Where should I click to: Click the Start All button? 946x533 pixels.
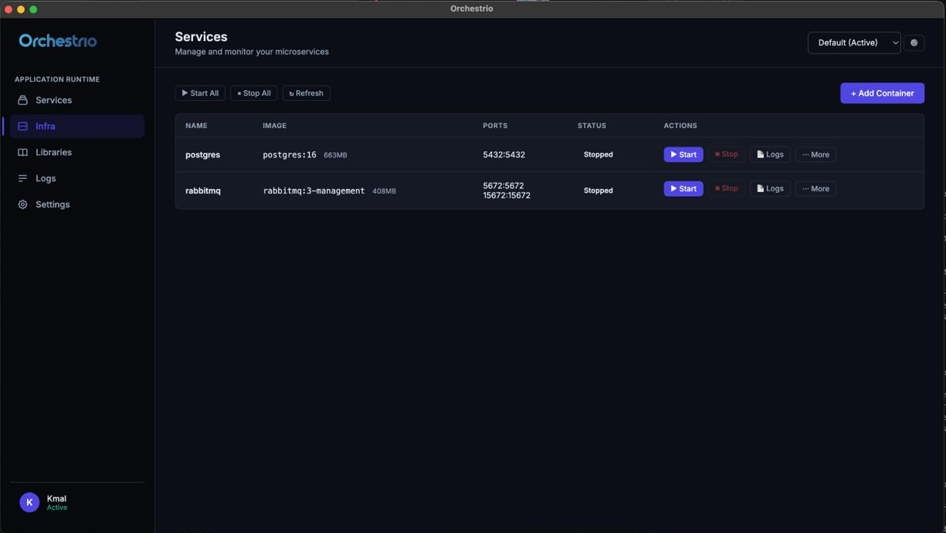pos(200,93)
